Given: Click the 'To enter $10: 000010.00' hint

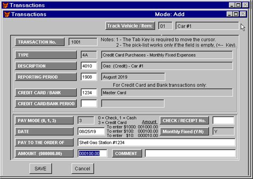Looking at the screenshot, I should coord(132,135).
